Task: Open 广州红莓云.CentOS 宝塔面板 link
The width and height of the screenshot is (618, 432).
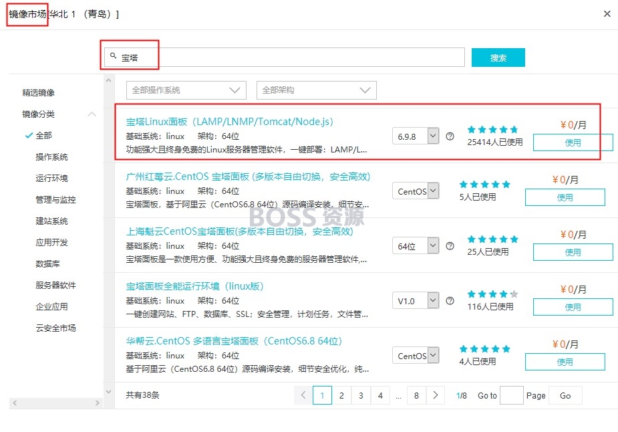Action: coord(248,177)
